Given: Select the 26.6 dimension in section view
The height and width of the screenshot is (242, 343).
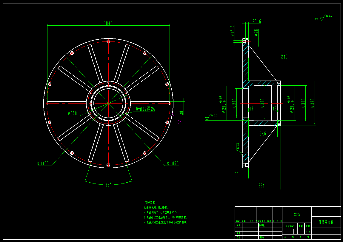Looking at the screenshot, I should click(257, 21).
